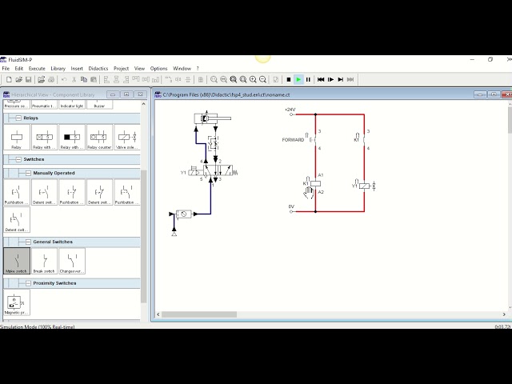Image resolution: width=512 pixels, height=384 pixels.
Task: Save the circuit with the floppy-disk icon
Action: (29, 79)
